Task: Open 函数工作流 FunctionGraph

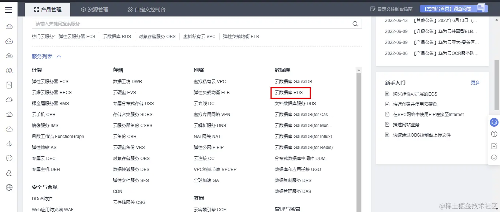Action: 58,137
